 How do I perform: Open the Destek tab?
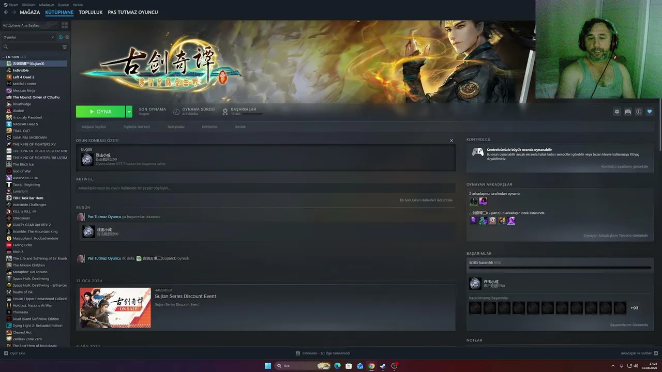tap(240, 127)
